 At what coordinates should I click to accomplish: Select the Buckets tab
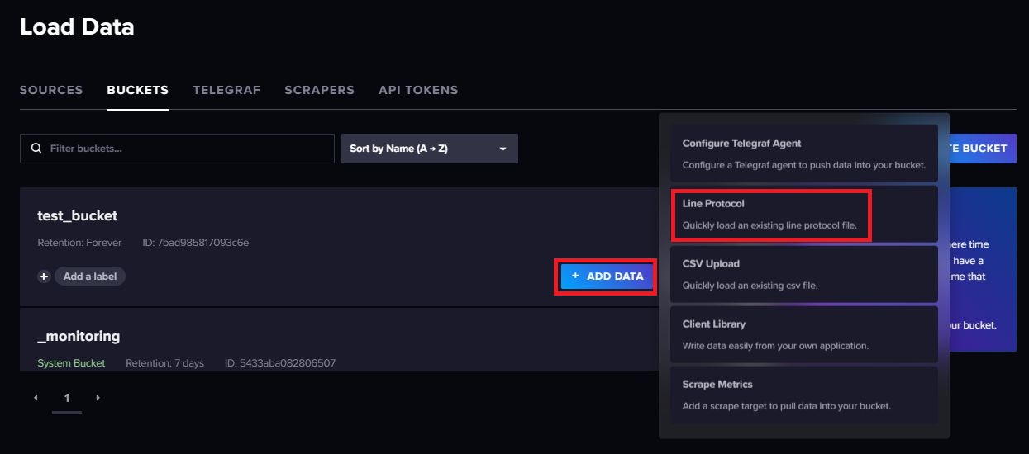[138, 90]
